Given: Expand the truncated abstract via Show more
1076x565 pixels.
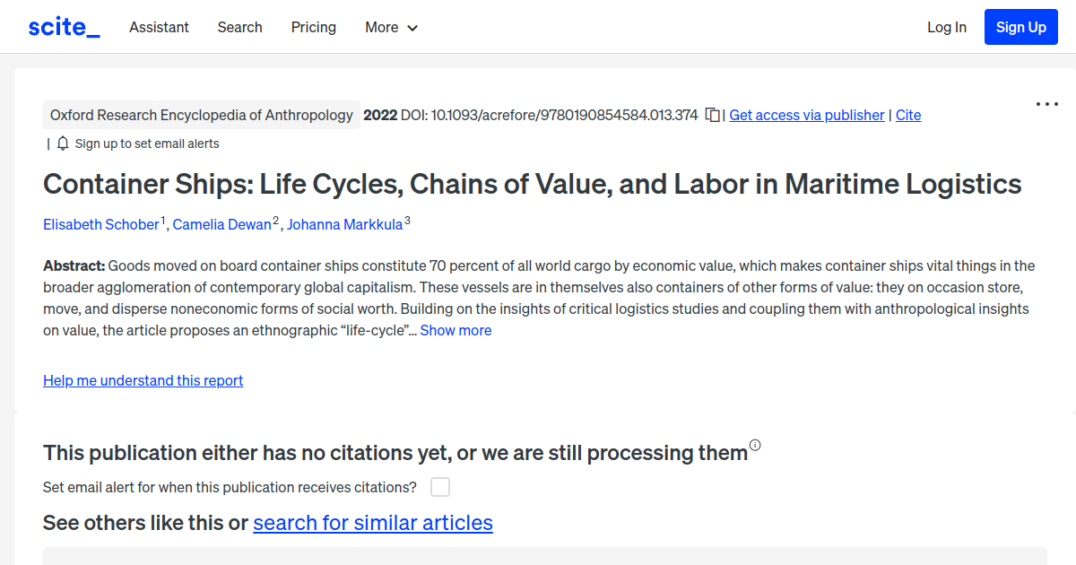Looking at the screenshot, I should click(x=456, y=330).
